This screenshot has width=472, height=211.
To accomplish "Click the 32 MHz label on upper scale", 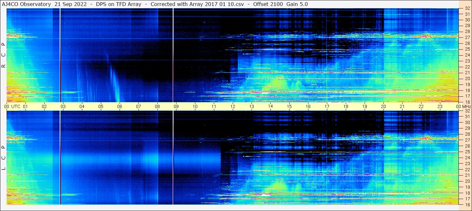I will [x=467, y=8].
